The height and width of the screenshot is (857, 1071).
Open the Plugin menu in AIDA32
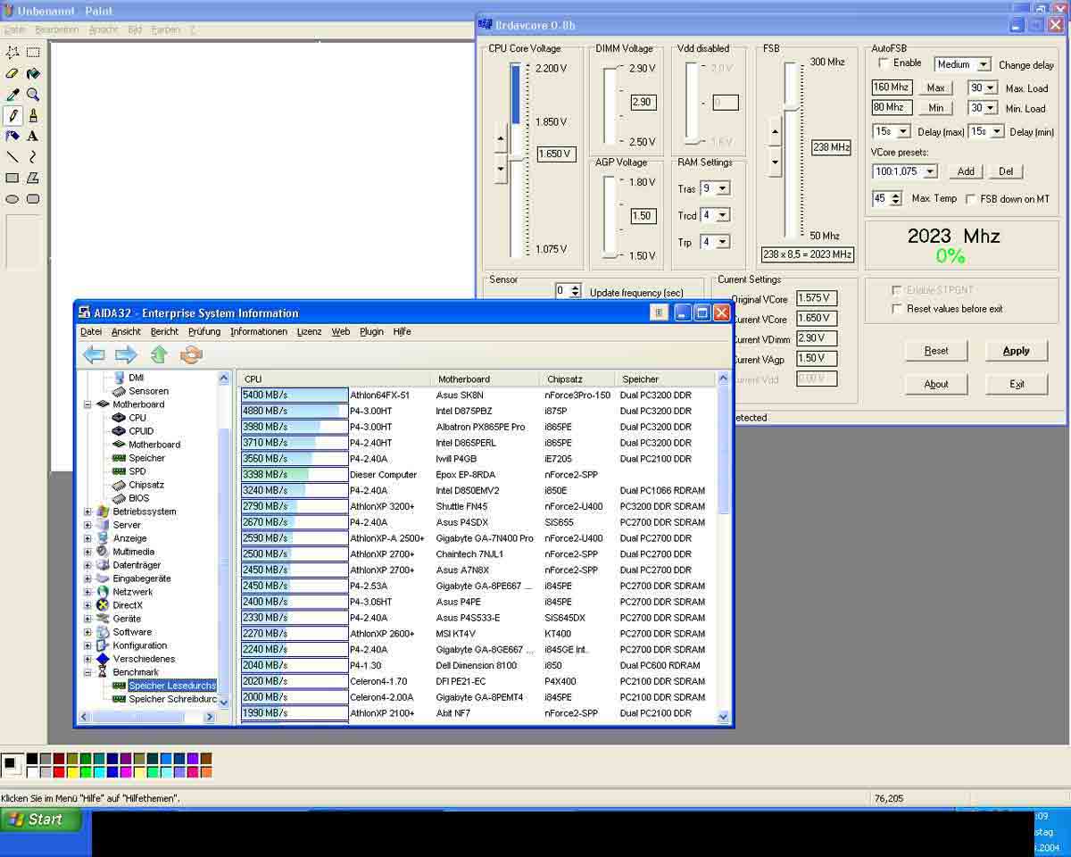371,331
